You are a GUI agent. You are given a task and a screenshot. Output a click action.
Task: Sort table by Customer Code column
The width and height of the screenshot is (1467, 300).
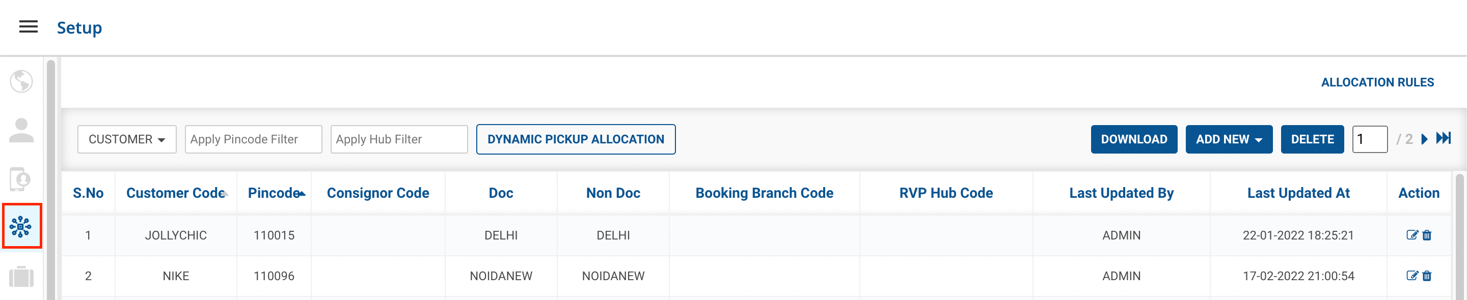176,193
